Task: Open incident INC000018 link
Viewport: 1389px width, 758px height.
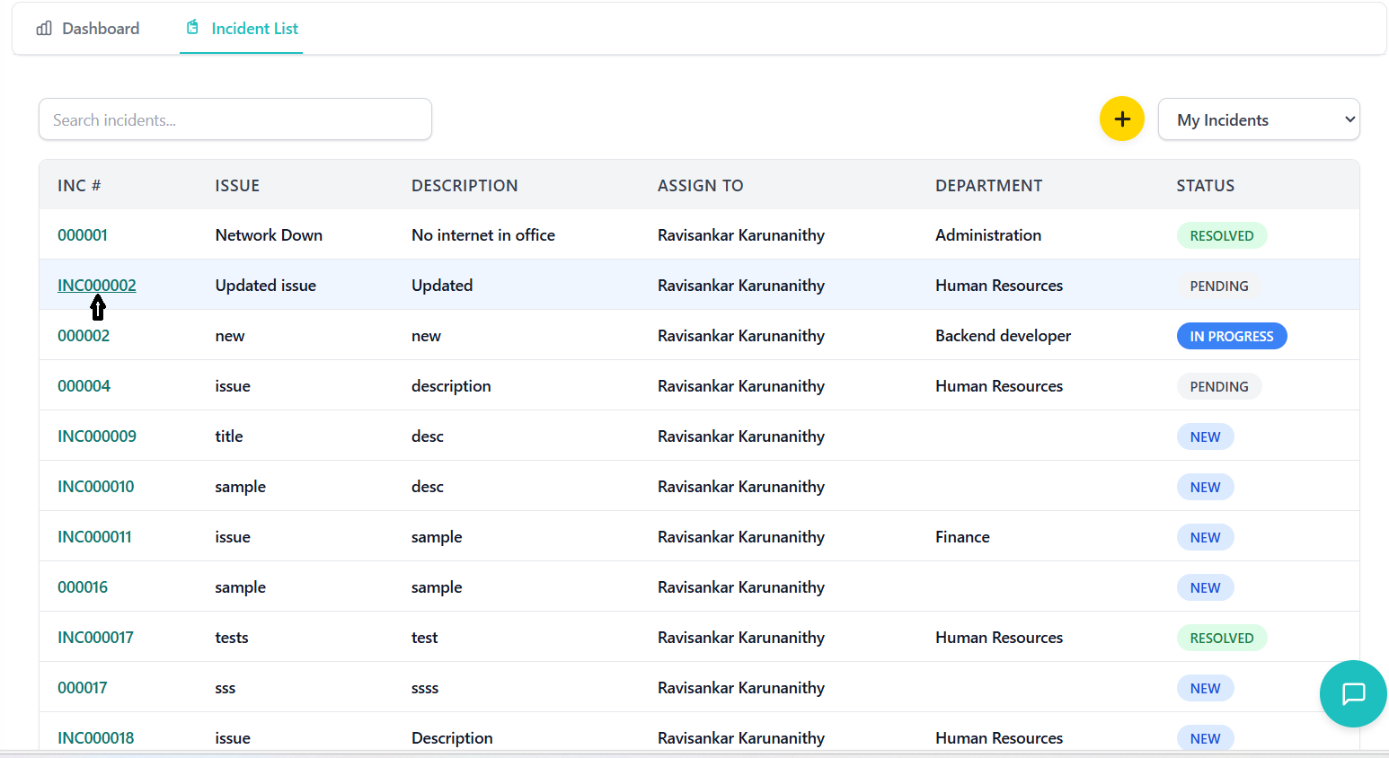Action: (95, 738)
